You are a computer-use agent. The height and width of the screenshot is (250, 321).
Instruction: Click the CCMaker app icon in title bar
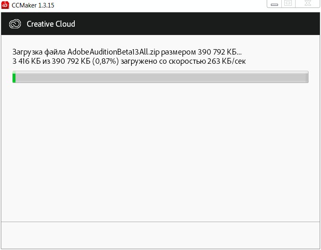5,5
